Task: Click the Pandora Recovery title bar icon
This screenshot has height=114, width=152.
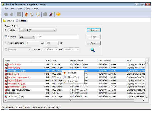Action: 3,4
